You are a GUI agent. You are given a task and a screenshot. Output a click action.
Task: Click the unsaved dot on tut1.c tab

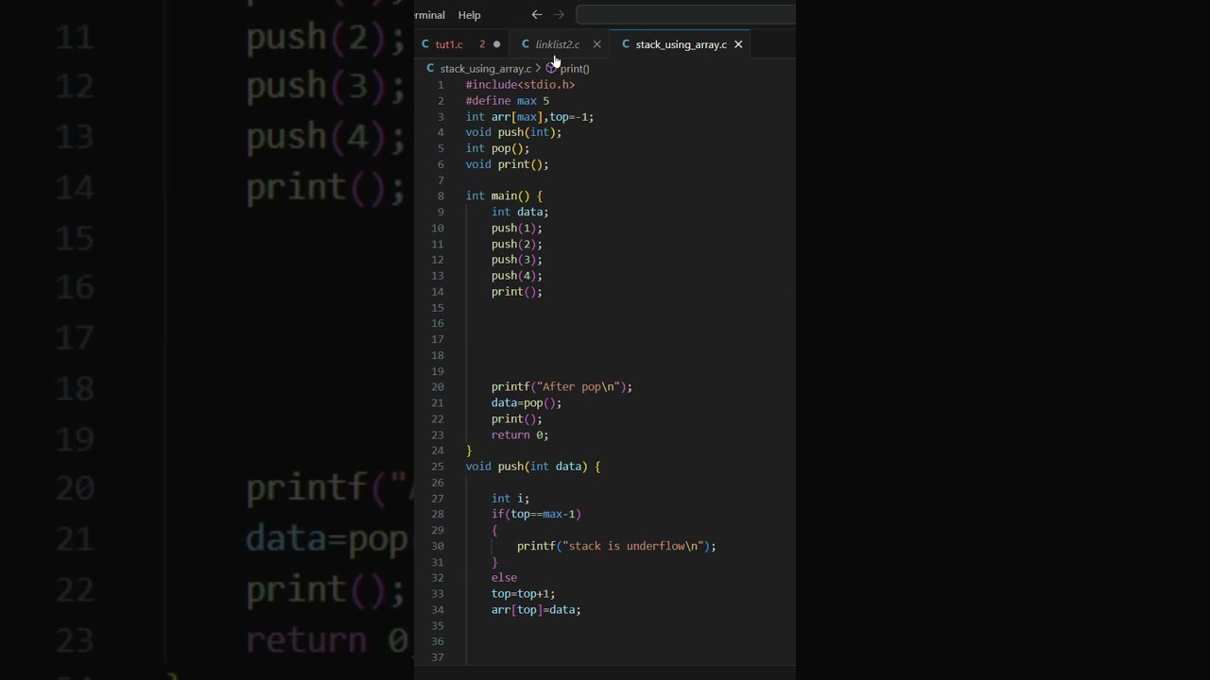coord(496,44)
